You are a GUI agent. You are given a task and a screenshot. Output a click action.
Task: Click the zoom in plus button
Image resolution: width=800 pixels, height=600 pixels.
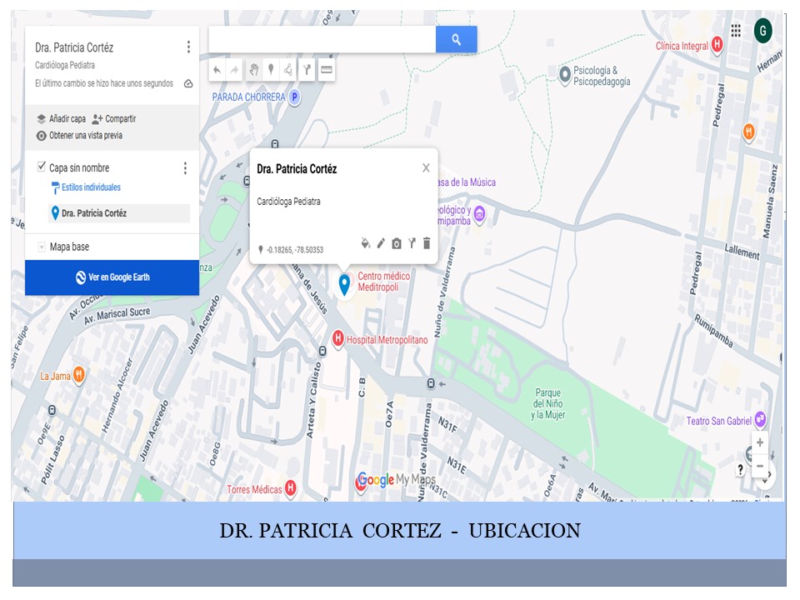tap(760, 442)
